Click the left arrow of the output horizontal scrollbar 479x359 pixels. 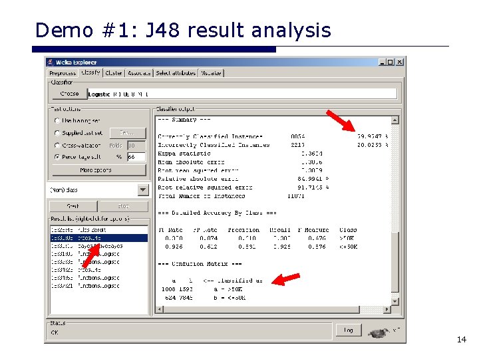tap(159, 309)
